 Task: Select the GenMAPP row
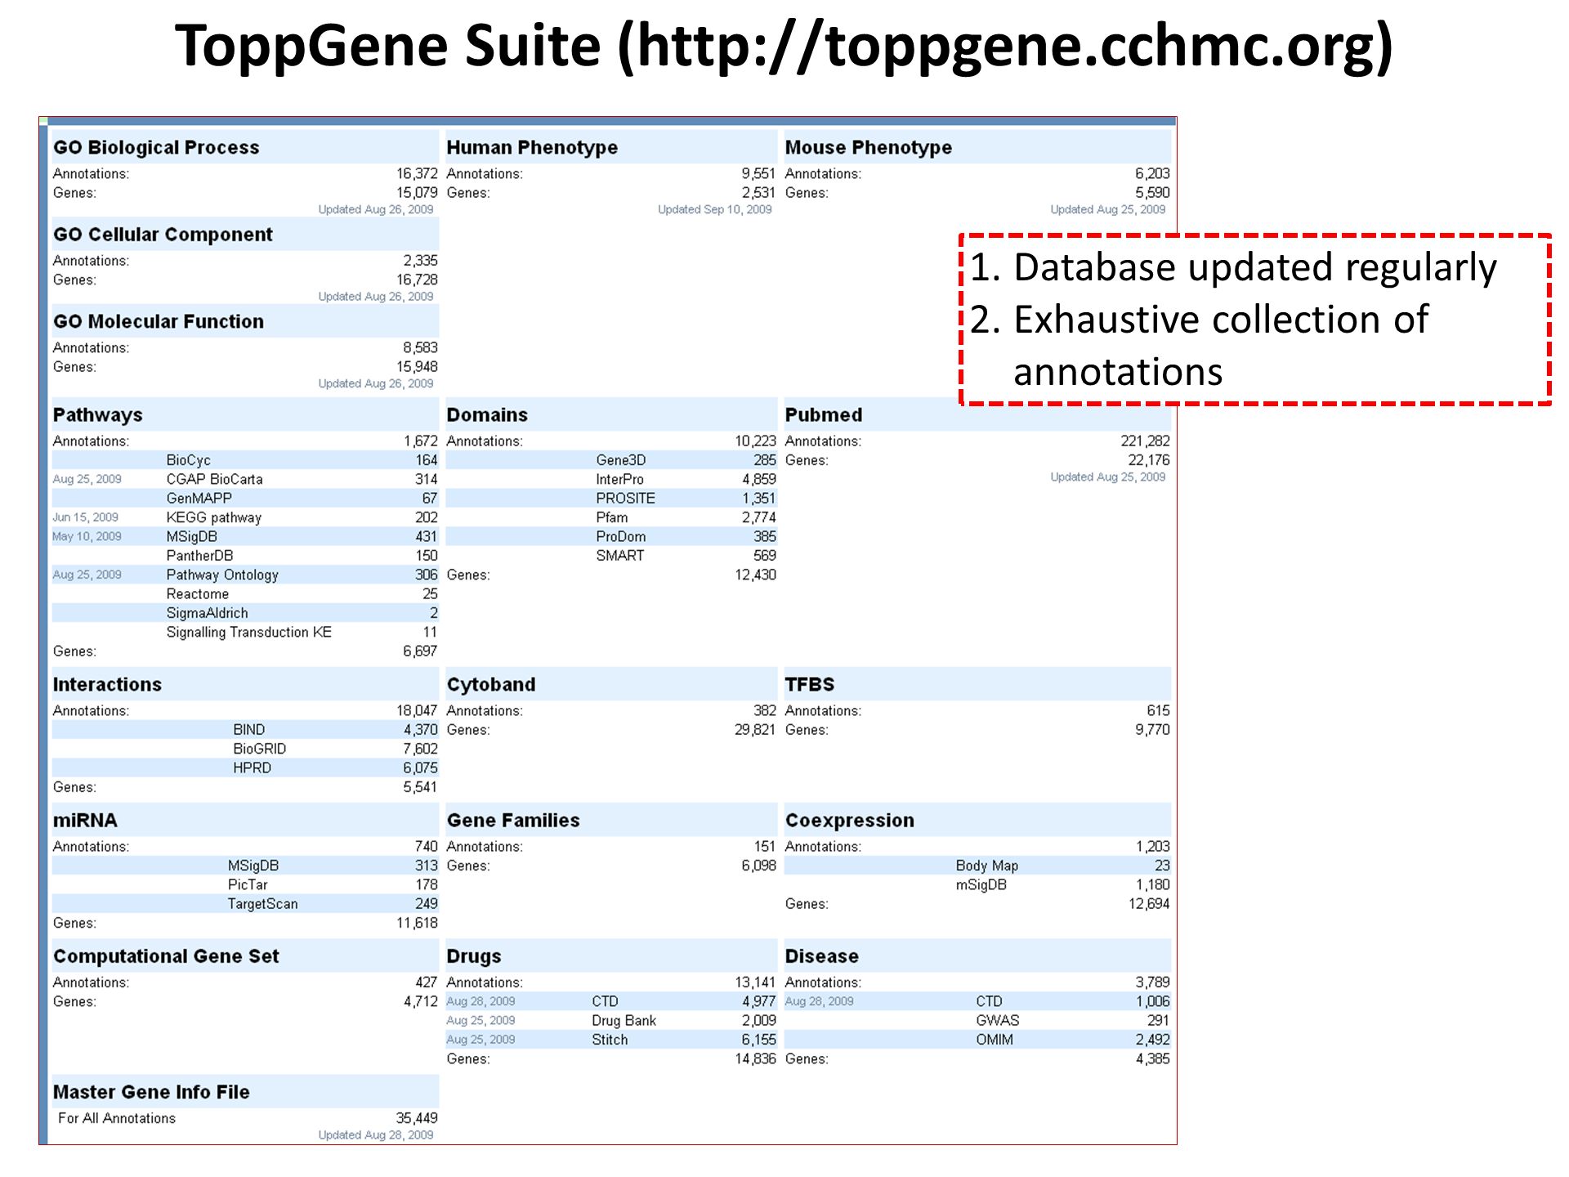pyautogui.click(x=245, y=498)
